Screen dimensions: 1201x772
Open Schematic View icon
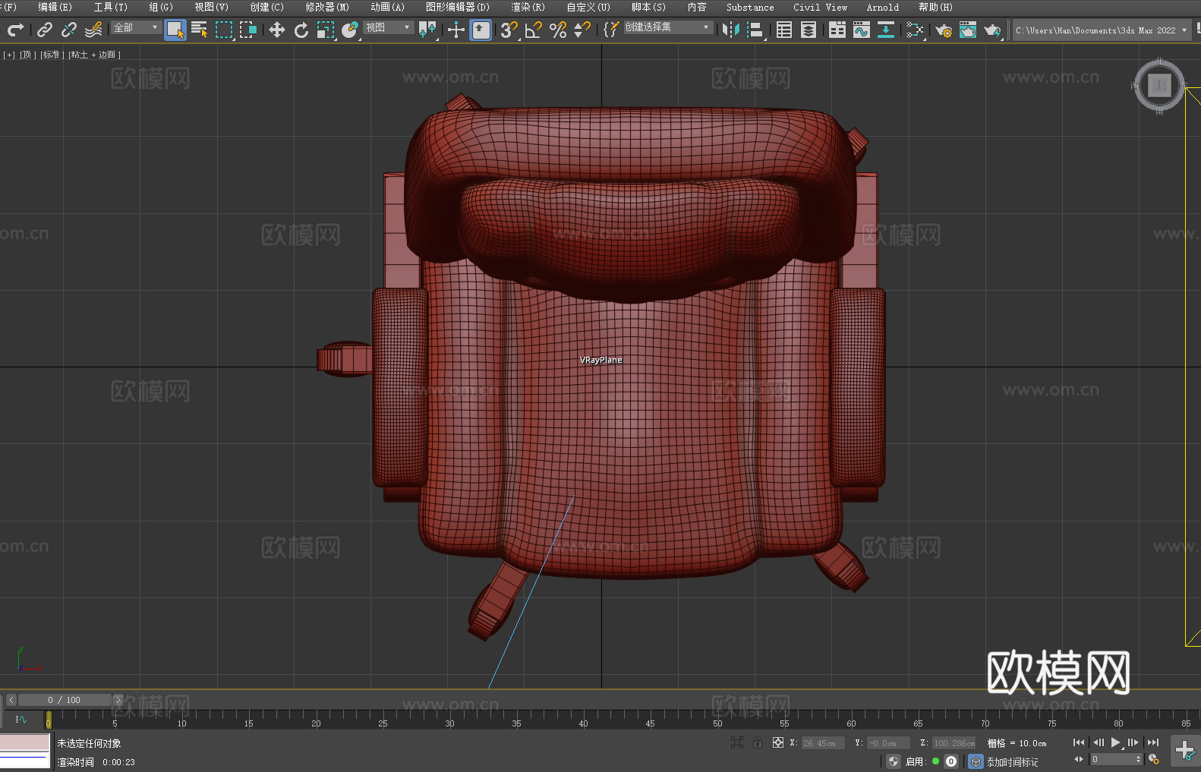tap(915, 30)
